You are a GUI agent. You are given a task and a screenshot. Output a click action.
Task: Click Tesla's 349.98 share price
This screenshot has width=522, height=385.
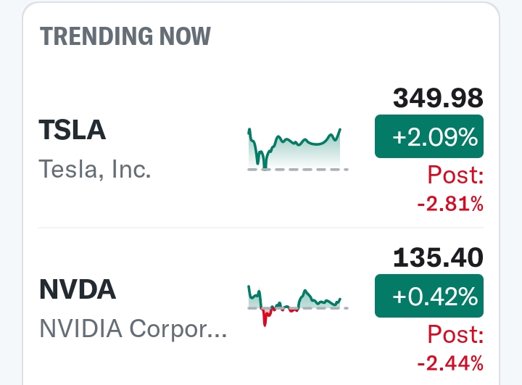click(x=437, y=98)
